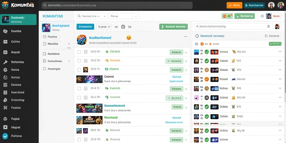Tick the checkbox on the third list row
The width and height of the screenshot is (286, 143).
tap(79, 70)
